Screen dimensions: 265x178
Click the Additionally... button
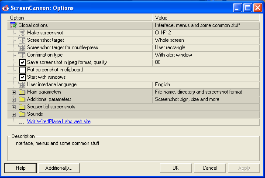click(x=59, y=168)
